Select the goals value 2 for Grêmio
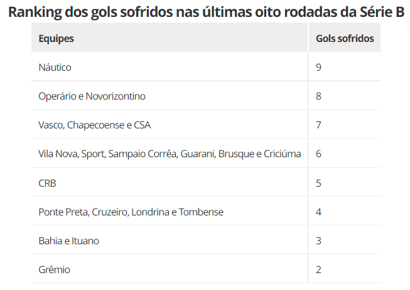 point(319,270)
